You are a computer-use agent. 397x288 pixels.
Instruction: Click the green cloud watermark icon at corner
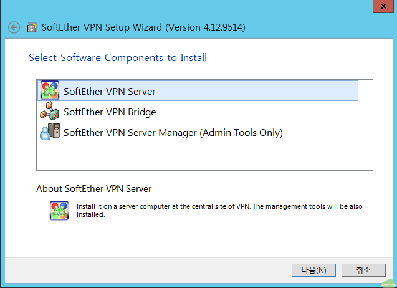tap(389, 283)
